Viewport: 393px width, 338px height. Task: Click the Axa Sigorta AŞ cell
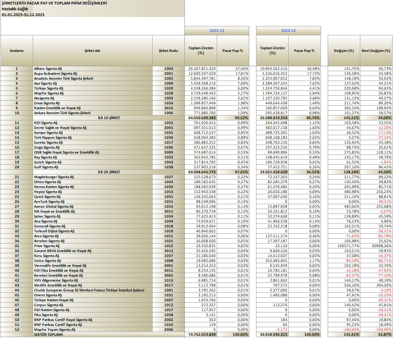coord(93,83)
